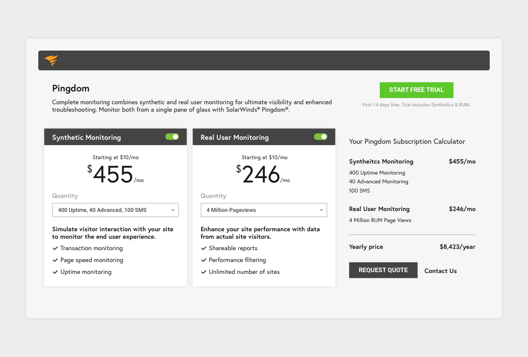Open the Contact Us link
This screenshot has width=528, height=357.
point(440,271)
